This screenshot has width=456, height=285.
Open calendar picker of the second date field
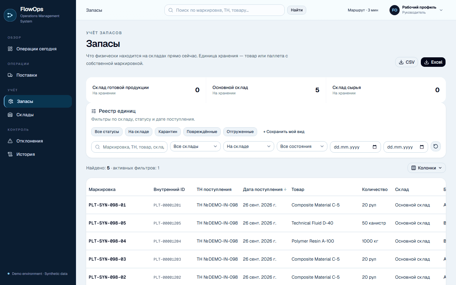422,147
